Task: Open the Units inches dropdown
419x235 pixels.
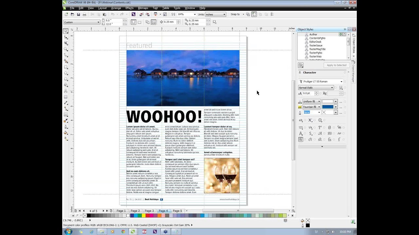Action: tap(224, 14)
